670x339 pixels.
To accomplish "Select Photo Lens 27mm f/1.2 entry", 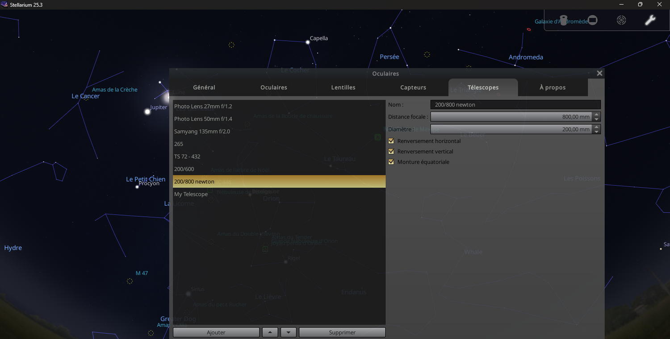I will (279, 106).
